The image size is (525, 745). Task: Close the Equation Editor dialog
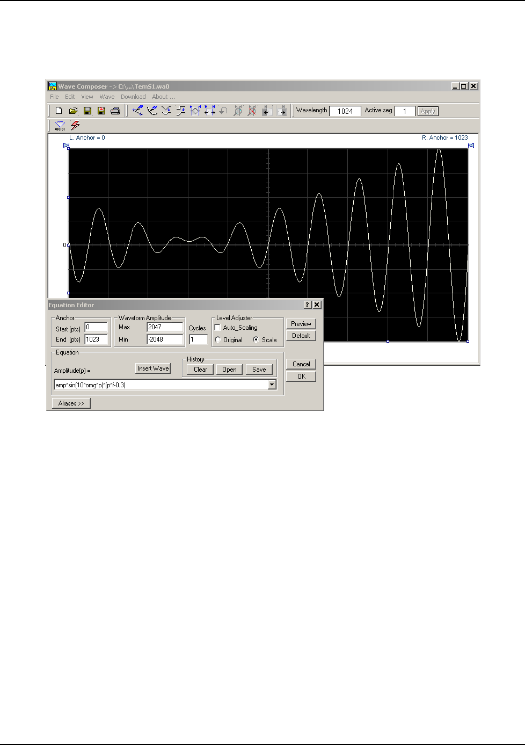[317, 305]
